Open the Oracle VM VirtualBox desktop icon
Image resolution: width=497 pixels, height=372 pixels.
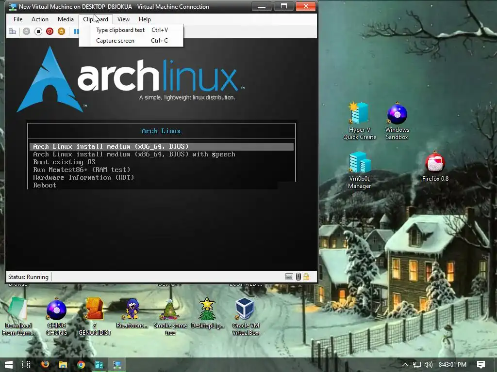245,316
